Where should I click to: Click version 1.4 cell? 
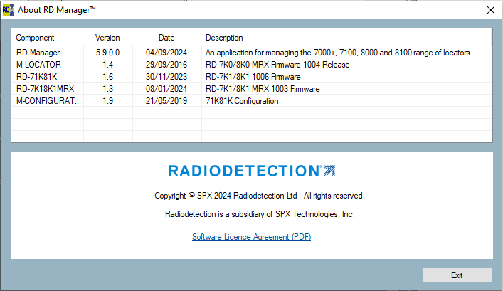coord(107,65)
